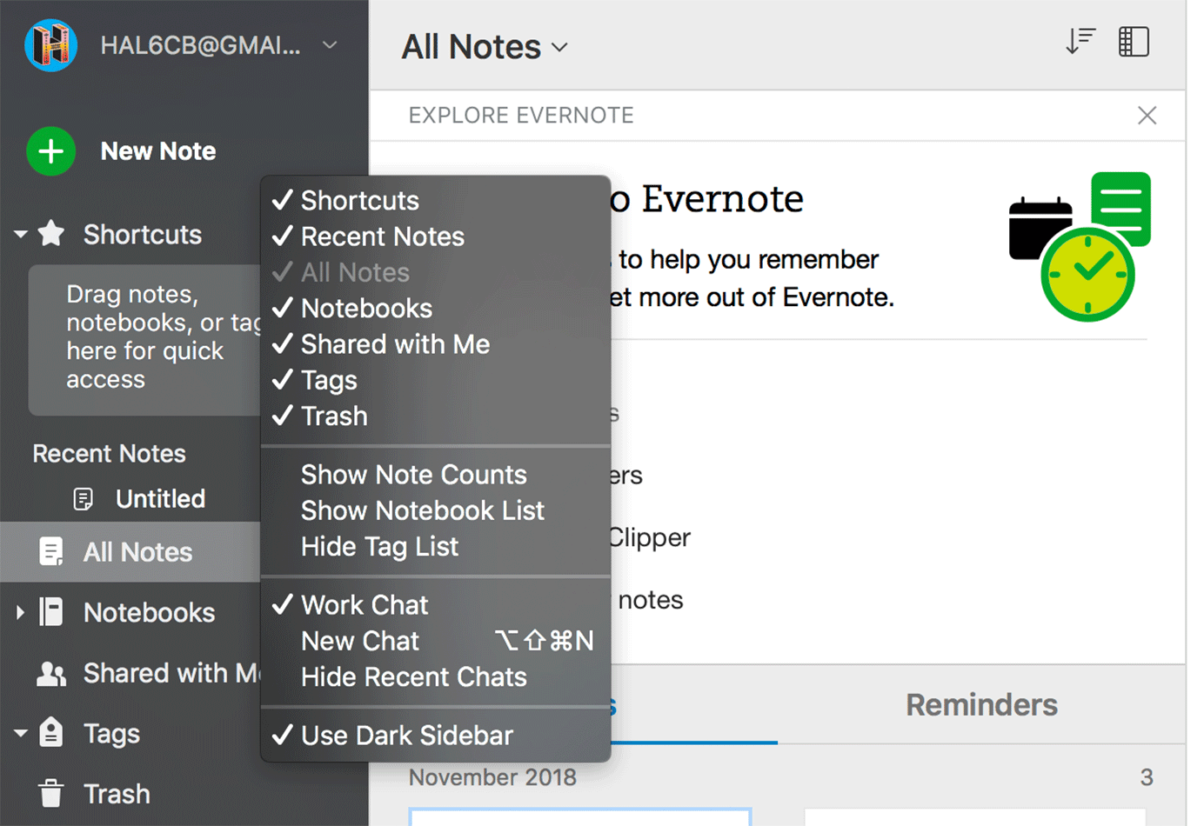Choose Show Note Counts menu item
The height and width of the screenshot is (826, 1204).
point(413,475)
